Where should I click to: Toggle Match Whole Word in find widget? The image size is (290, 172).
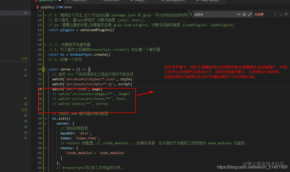244,14
